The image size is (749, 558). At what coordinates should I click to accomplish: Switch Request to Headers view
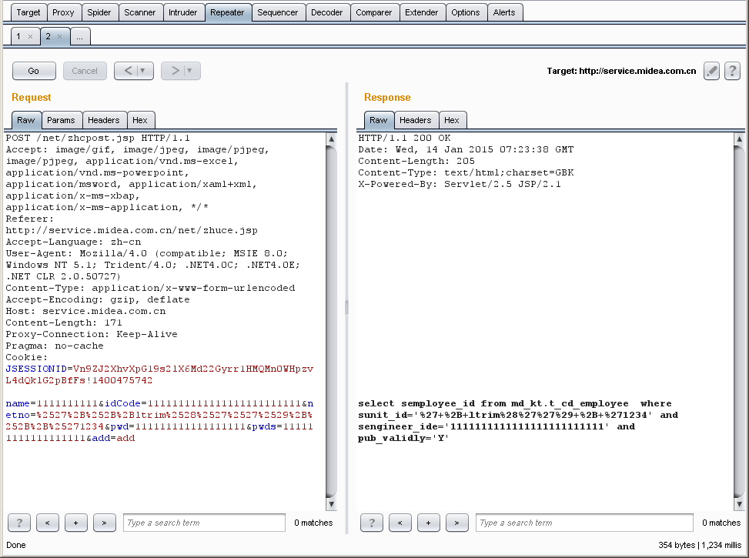tap(104, 120)
